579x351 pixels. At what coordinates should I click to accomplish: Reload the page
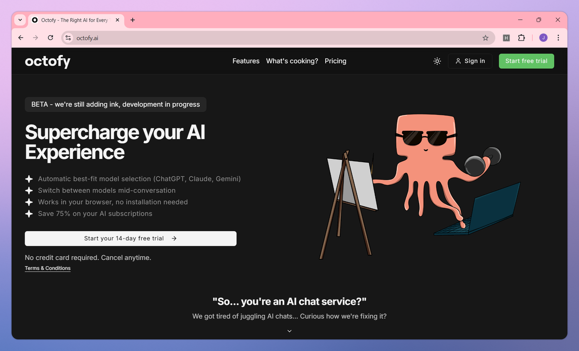[50, 38]
